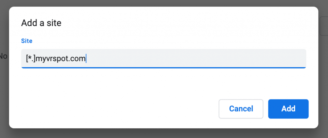Focus the Site text input field

pyautogui.click(x=164, y=59)
